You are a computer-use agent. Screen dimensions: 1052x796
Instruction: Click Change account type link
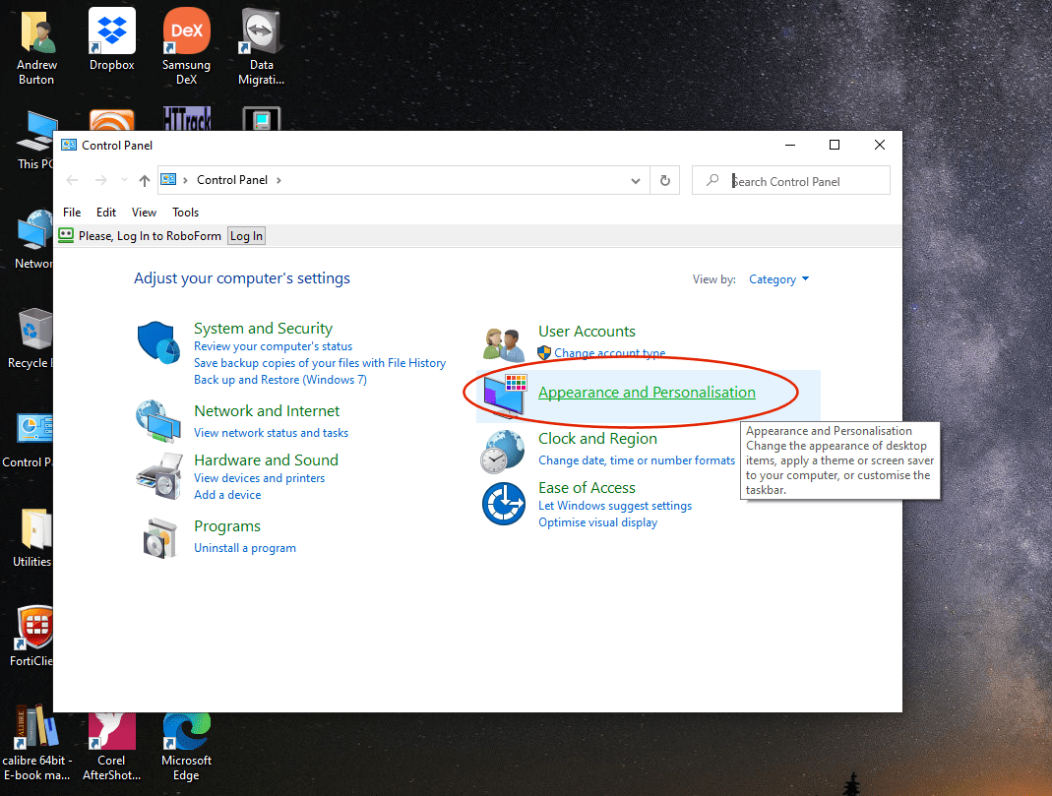[x=609, y=352]
